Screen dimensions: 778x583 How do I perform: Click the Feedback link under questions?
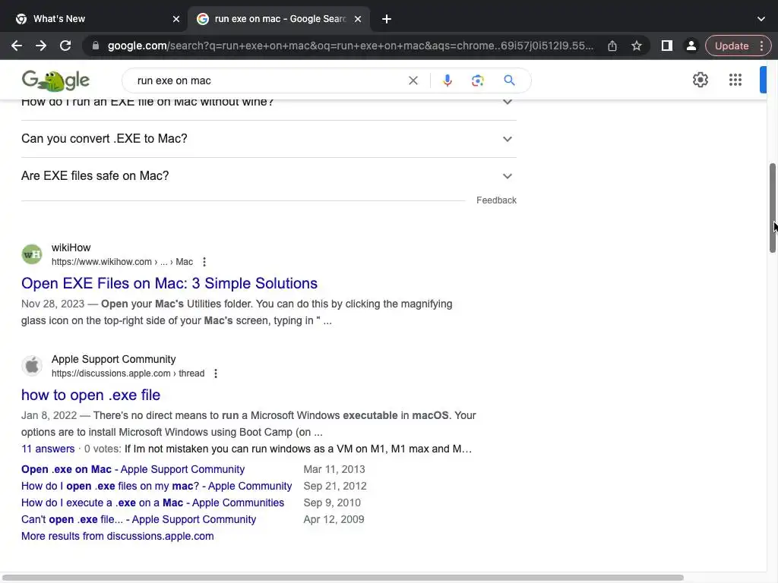[496, 200]
